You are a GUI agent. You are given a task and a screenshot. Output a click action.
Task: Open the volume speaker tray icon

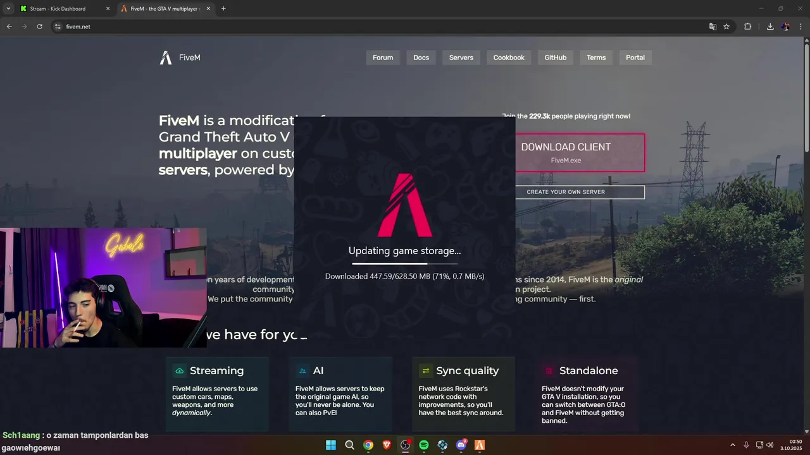point(770,445)
